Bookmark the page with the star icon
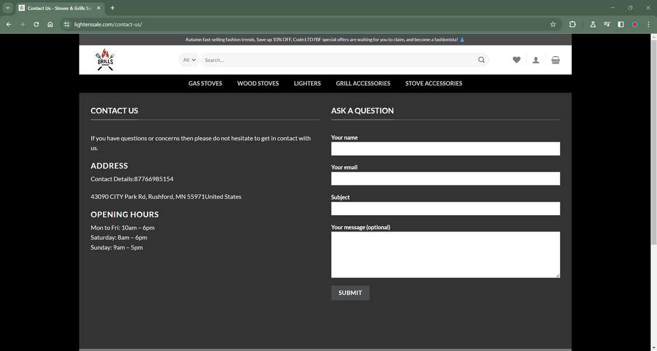Screen dimensions: 657x351 pos(552,24)
